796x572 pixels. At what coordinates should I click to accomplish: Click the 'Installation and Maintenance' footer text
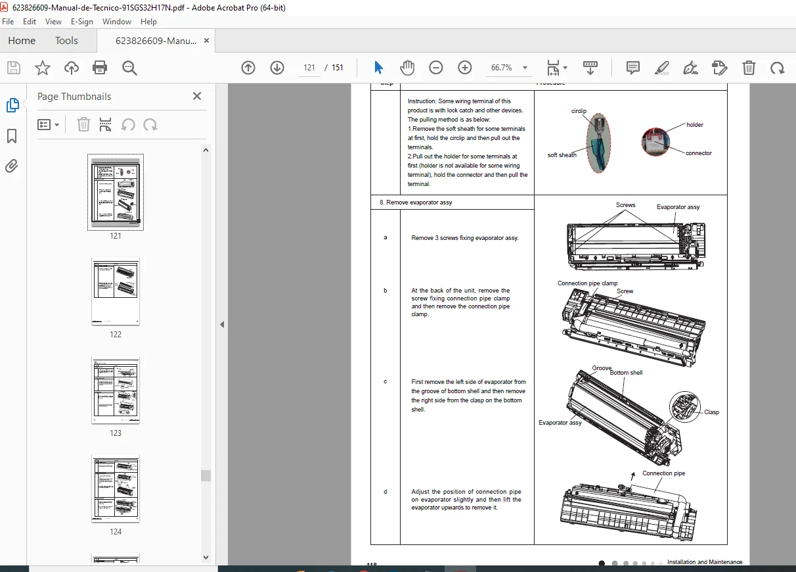705,562
